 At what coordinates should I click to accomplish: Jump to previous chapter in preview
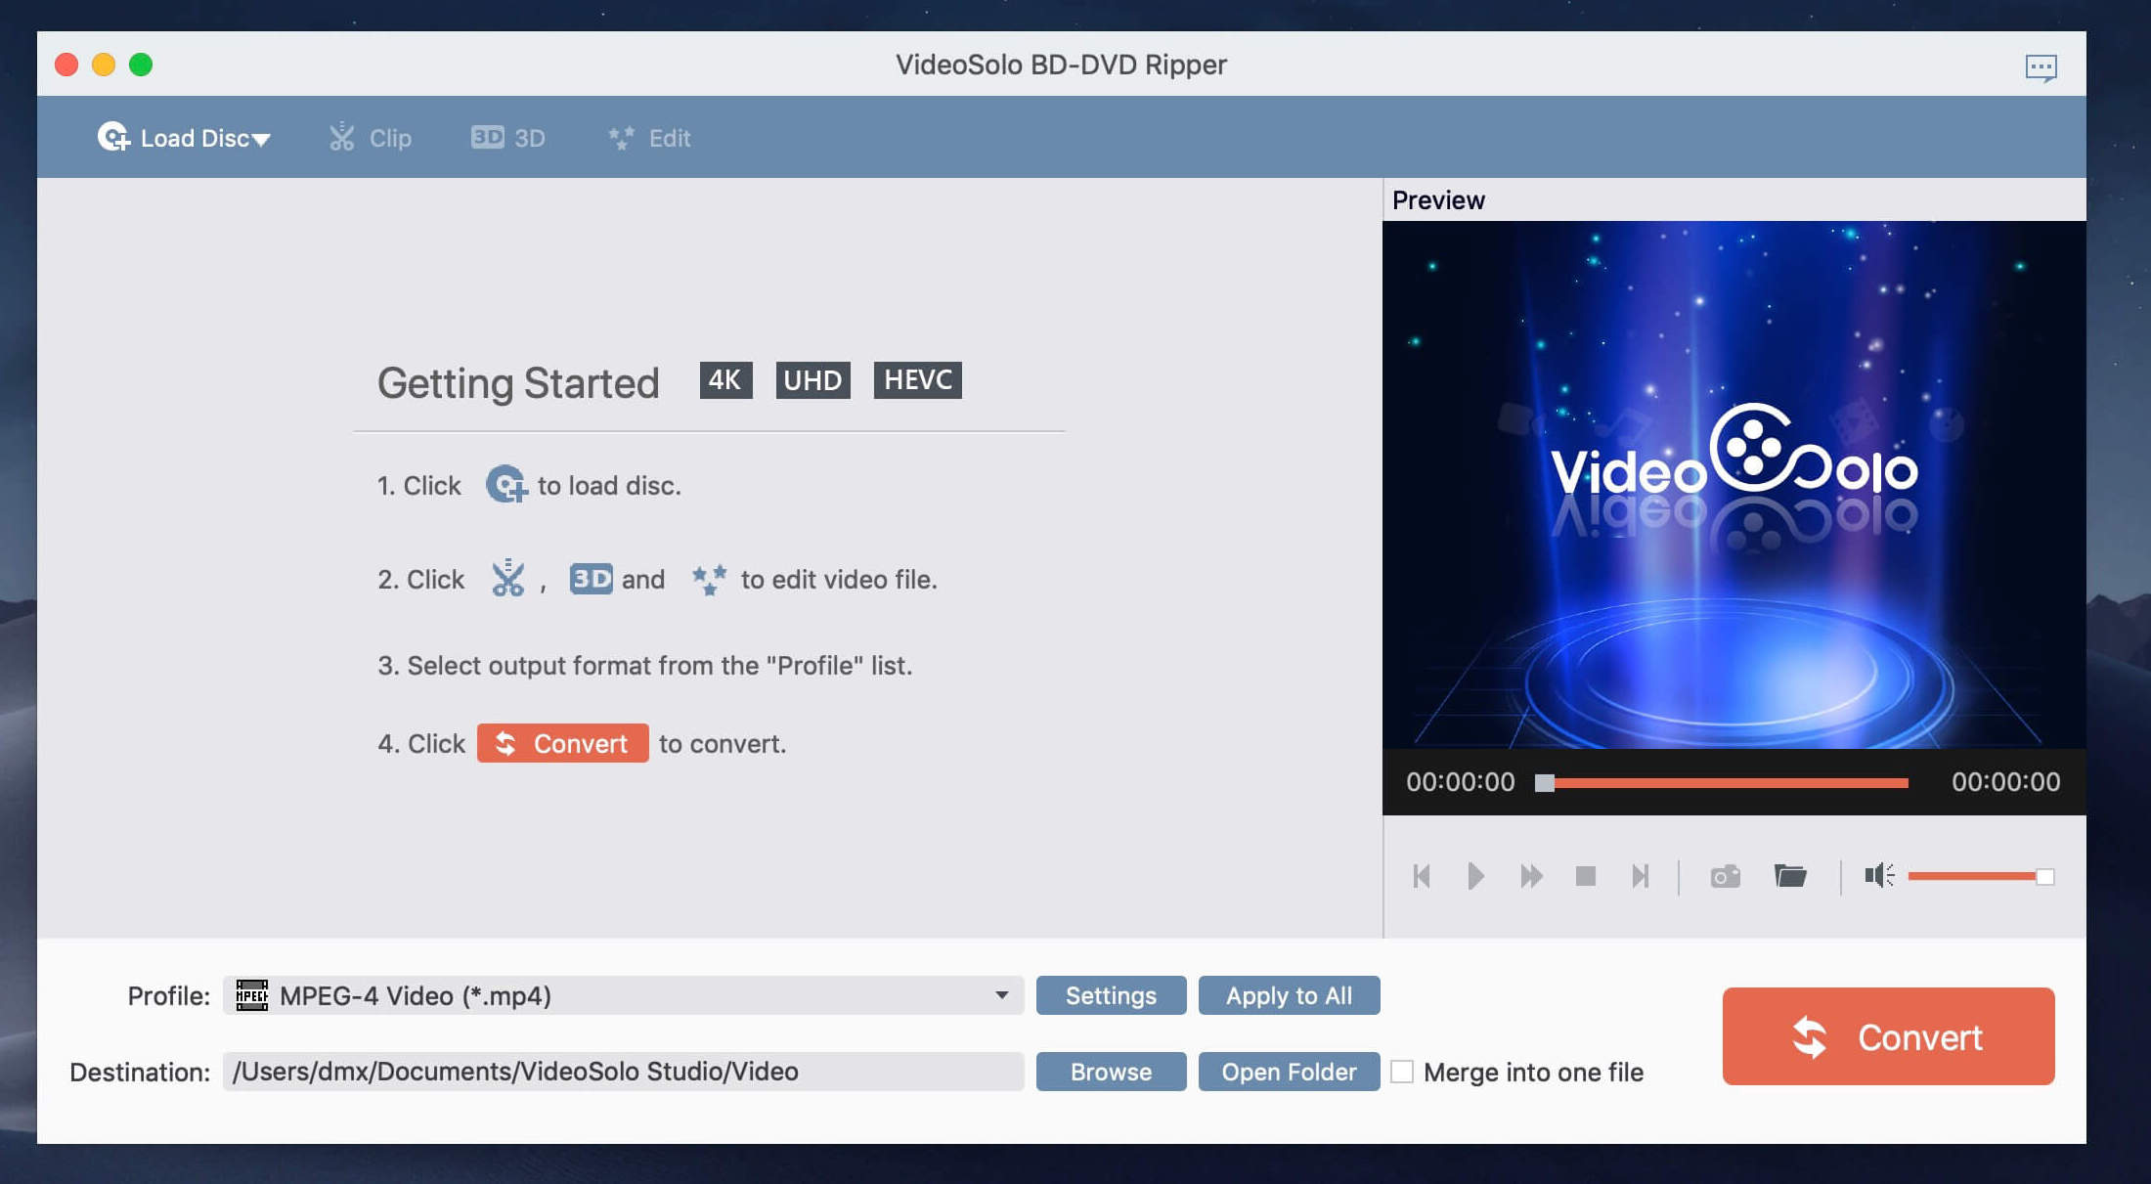tap(1422, 876)
